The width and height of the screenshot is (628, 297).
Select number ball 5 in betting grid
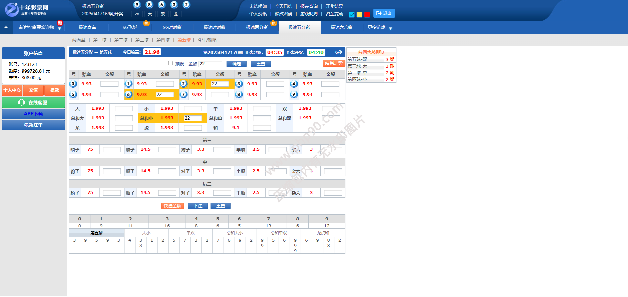[73, 95]
